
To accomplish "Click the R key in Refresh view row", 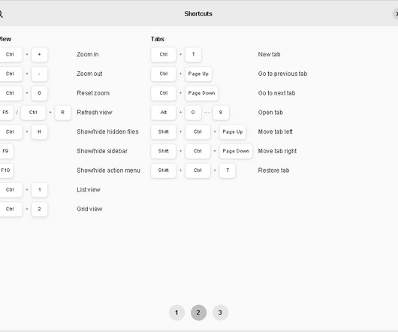I will click(x=62, y=113).
